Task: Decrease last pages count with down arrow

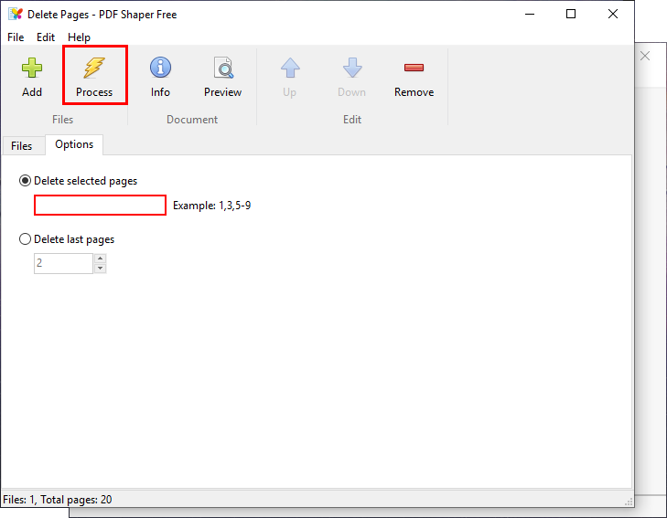Action: (100, 269)
